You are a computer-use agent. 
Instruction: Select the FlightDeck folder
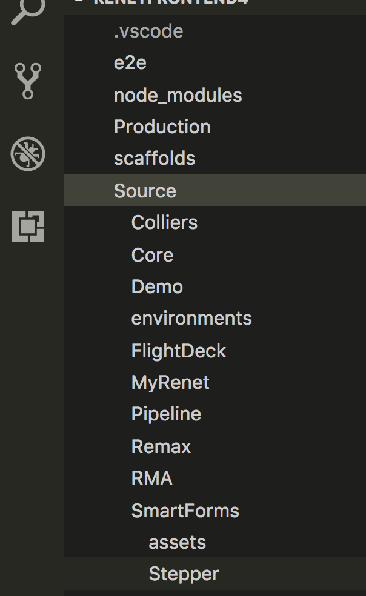click(178, 350)
